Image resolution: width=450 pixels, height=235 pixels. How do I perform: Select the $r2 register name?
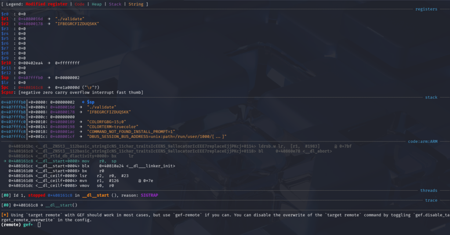point(5,24)
